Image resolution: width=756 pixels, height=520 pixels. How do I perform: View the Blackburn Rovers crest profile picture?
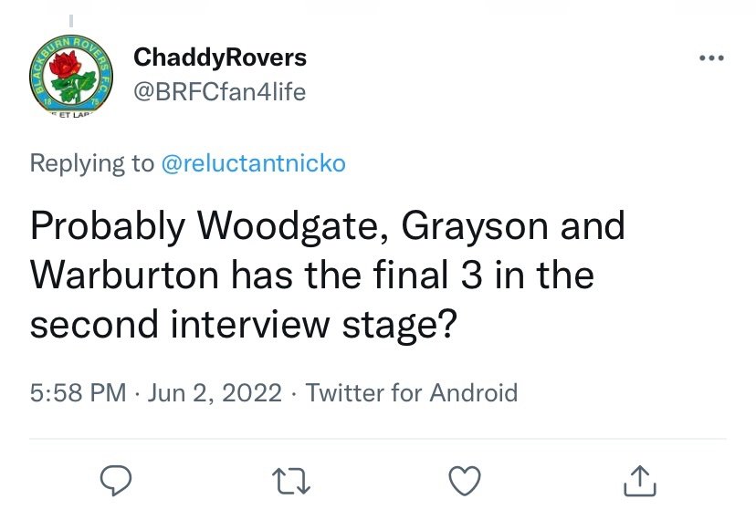pos(71,75)
